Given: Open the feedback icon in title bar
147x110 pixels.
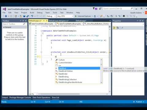Looking at the screenshot, I should [x=100, y=9].
